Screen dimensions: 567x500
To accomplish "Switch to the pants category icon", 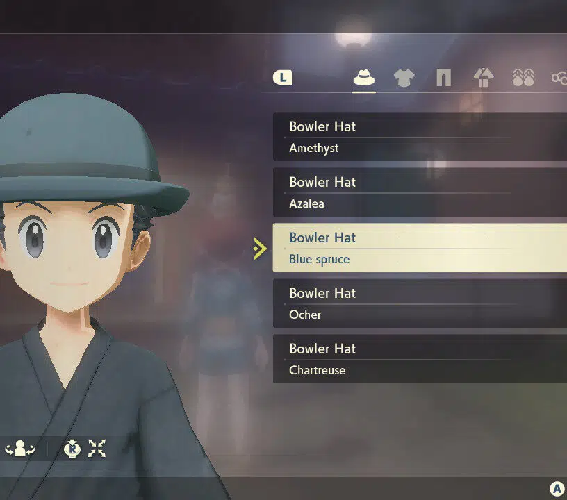I will pos(443,78).
